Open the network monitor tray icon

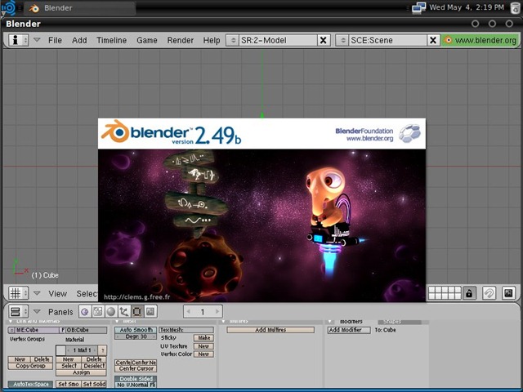click(419, 7)
